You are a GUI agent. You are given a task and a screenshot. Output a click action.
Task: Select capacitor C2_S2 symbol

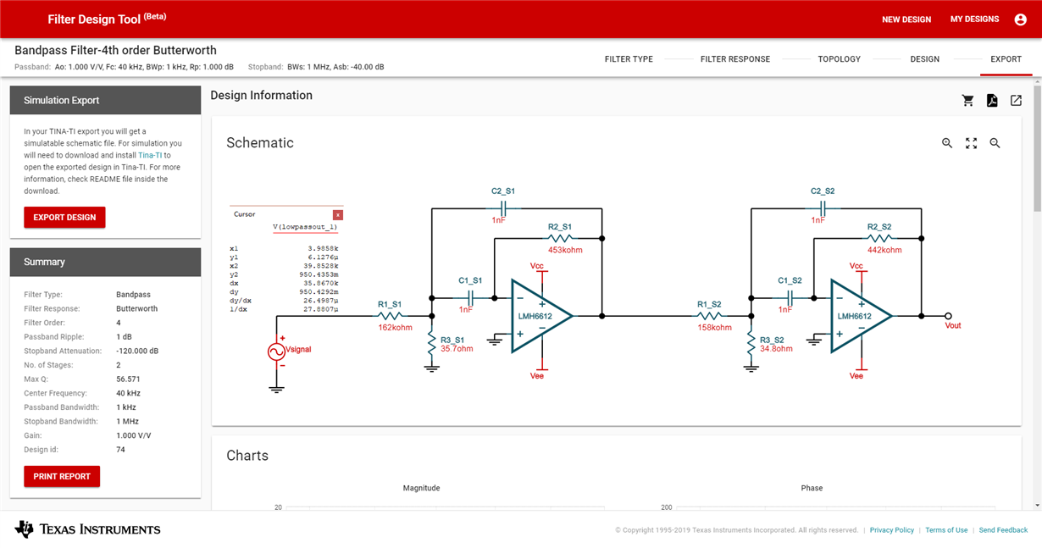pyautogui.click(x=822, y=207)
